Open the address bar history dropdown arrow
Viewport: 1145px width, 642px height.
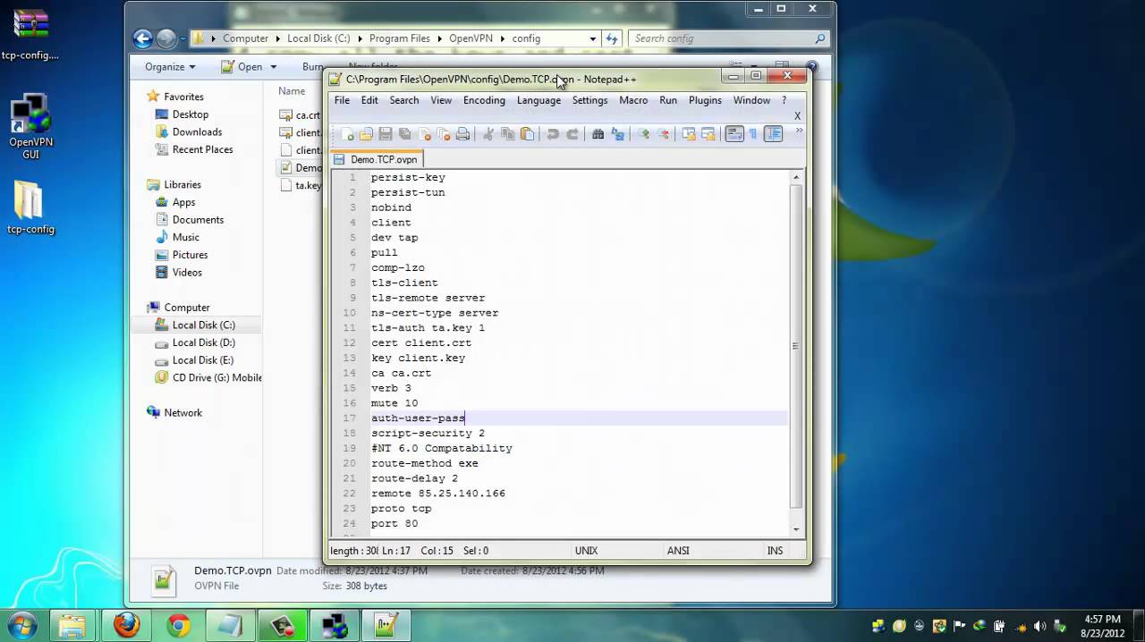(592, 38)
